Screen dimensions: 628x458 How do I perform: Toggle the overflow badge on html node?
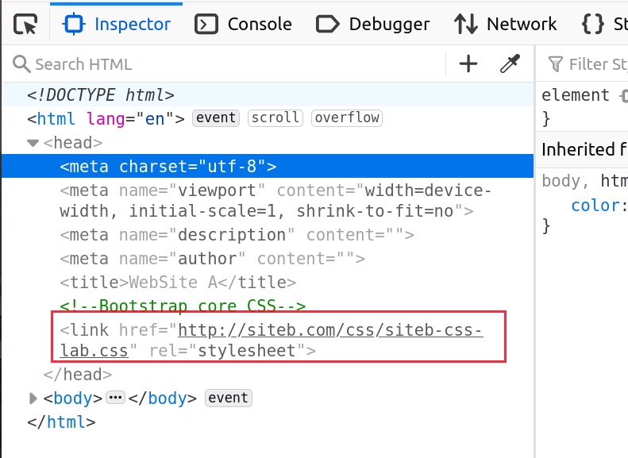click(347, 118)
